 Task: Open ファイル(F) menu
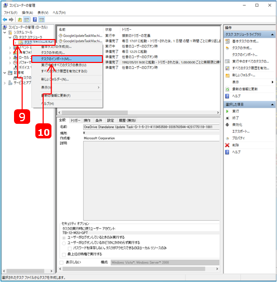[10, 12]
